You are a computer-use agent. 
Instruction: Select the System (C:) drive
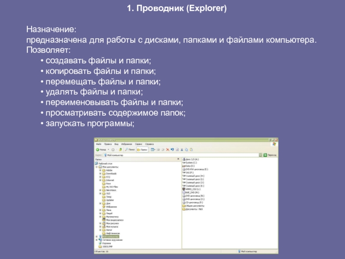190,163
